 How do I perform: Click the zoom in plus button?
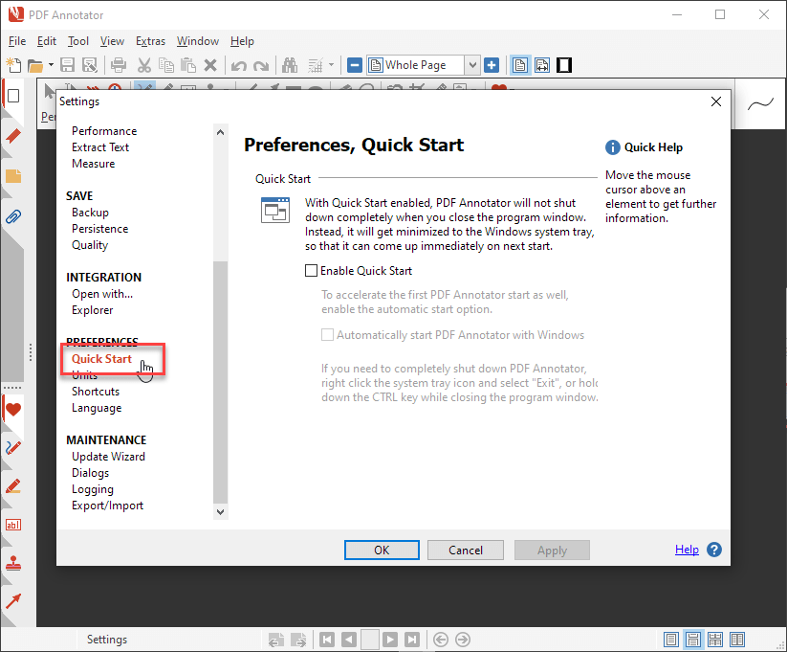coord(492,65)
